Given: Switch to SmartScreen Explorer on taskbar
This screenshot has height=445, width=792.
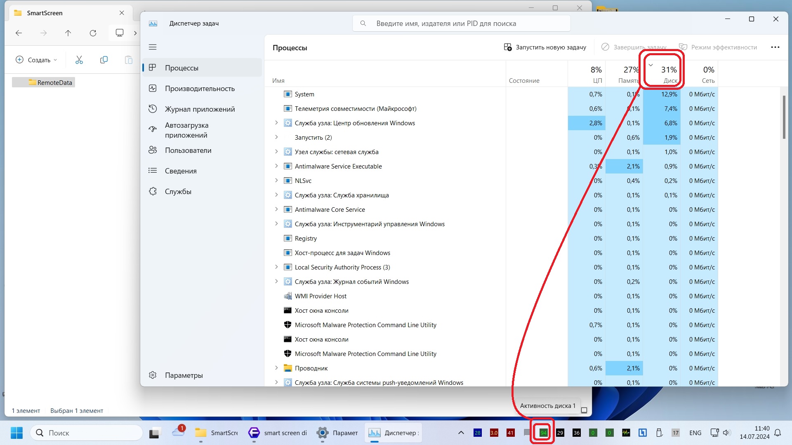Looking at the screenshot, I should [x=217, y=433].
